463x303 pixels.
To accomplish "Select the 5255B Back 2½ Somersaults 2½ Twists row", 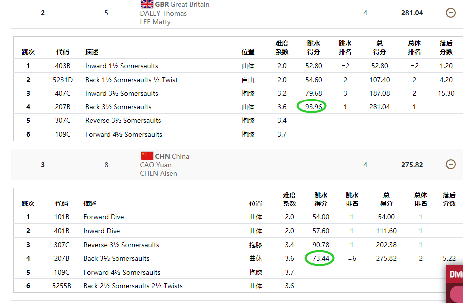I will tap(133, 286).
